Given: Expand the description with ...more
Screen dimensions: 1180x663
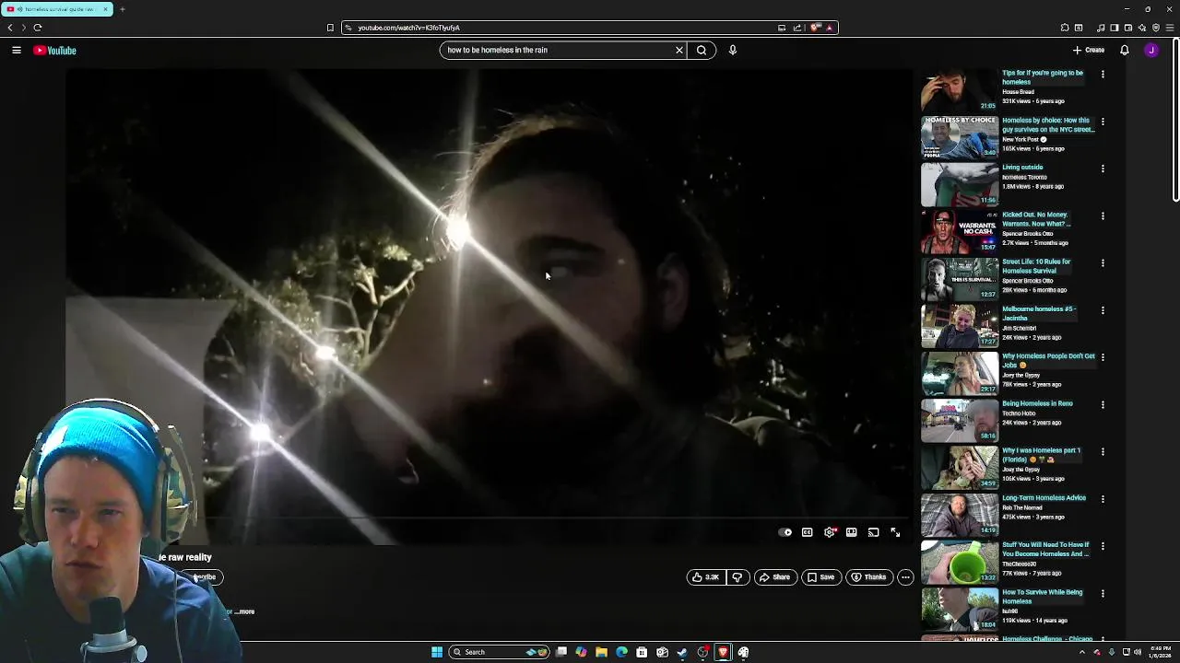Looking at the screenshot, I should click(245, 611).
